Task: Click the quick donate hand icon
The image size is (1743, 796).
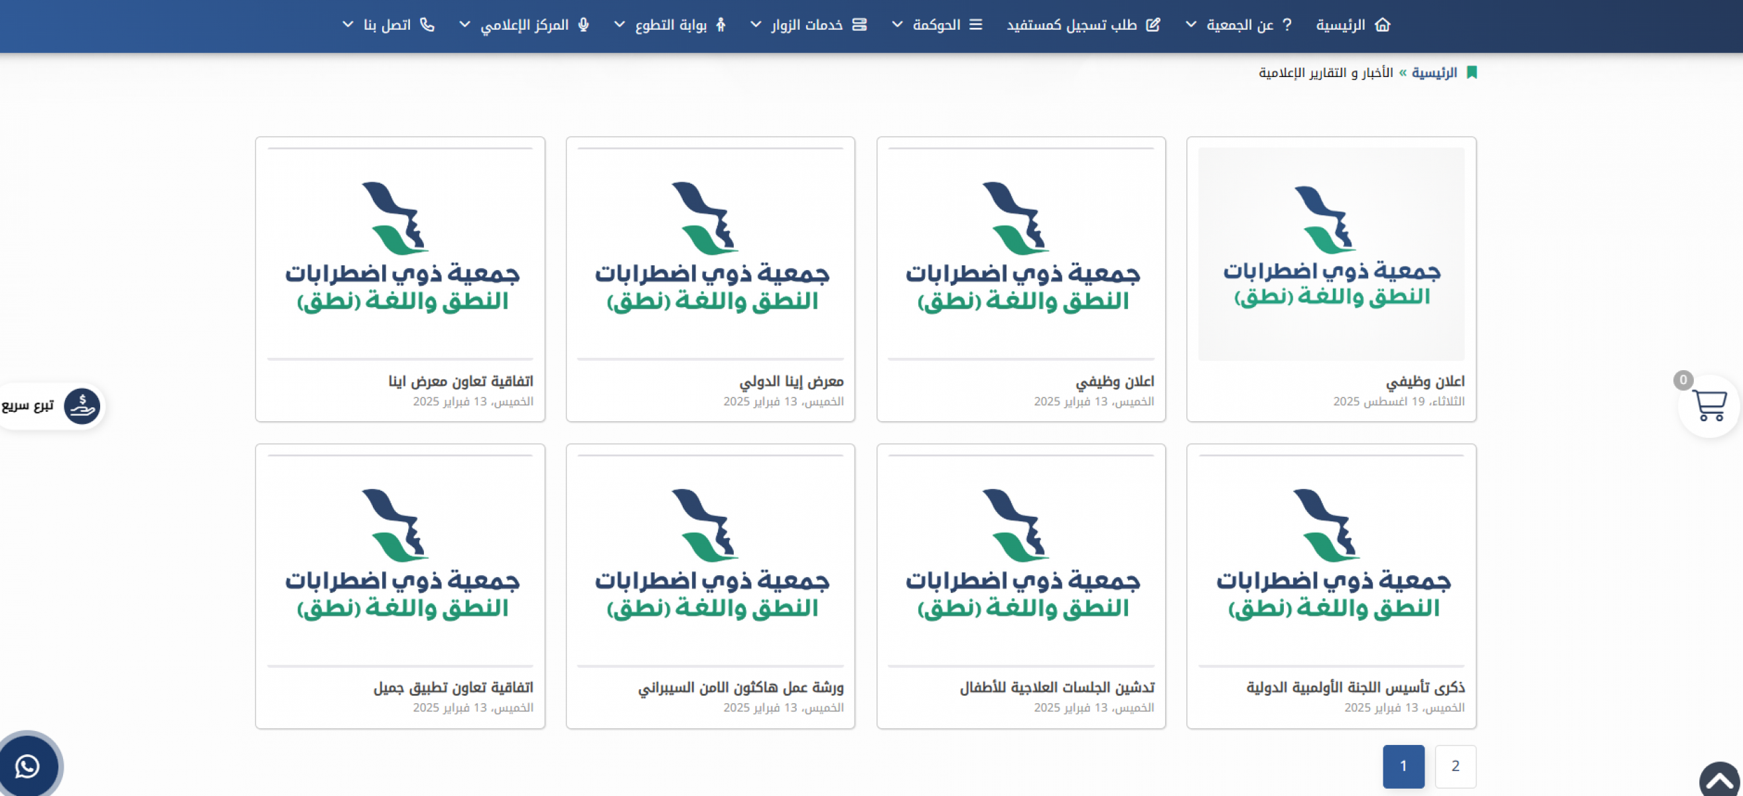Action: [x=82, y=406]
